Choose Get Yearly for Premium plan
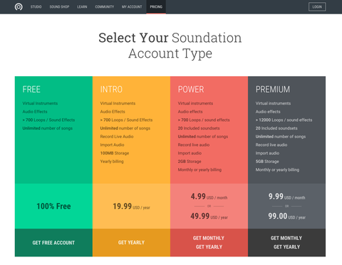Screen dimensions: 342x265 [286, 247]
